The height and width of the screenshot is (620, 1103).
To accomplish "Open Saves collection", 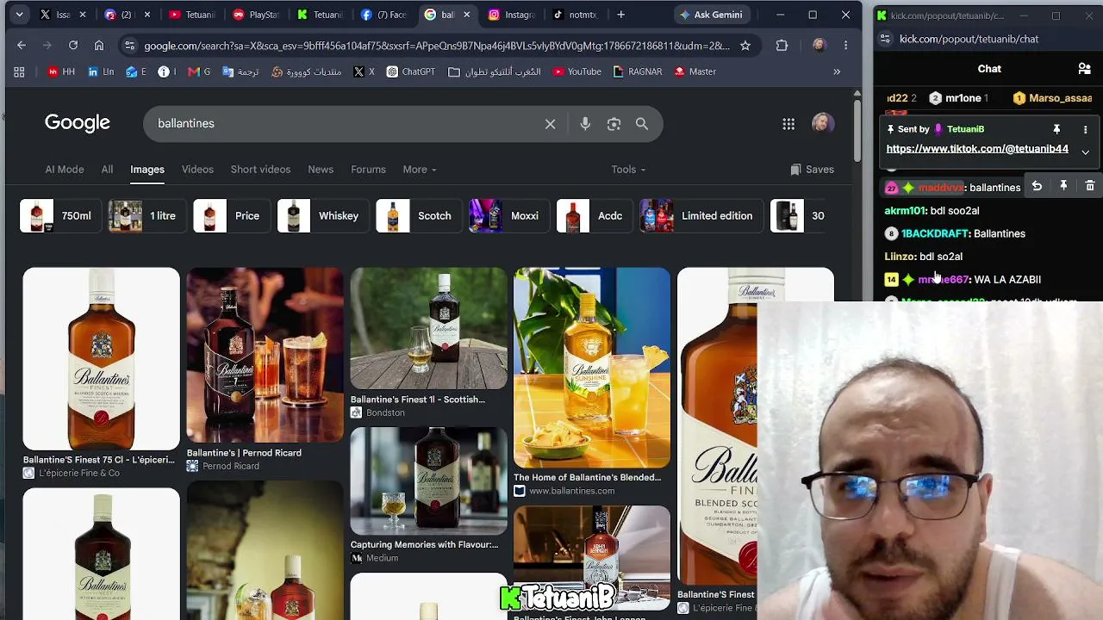I will (812, 170).
